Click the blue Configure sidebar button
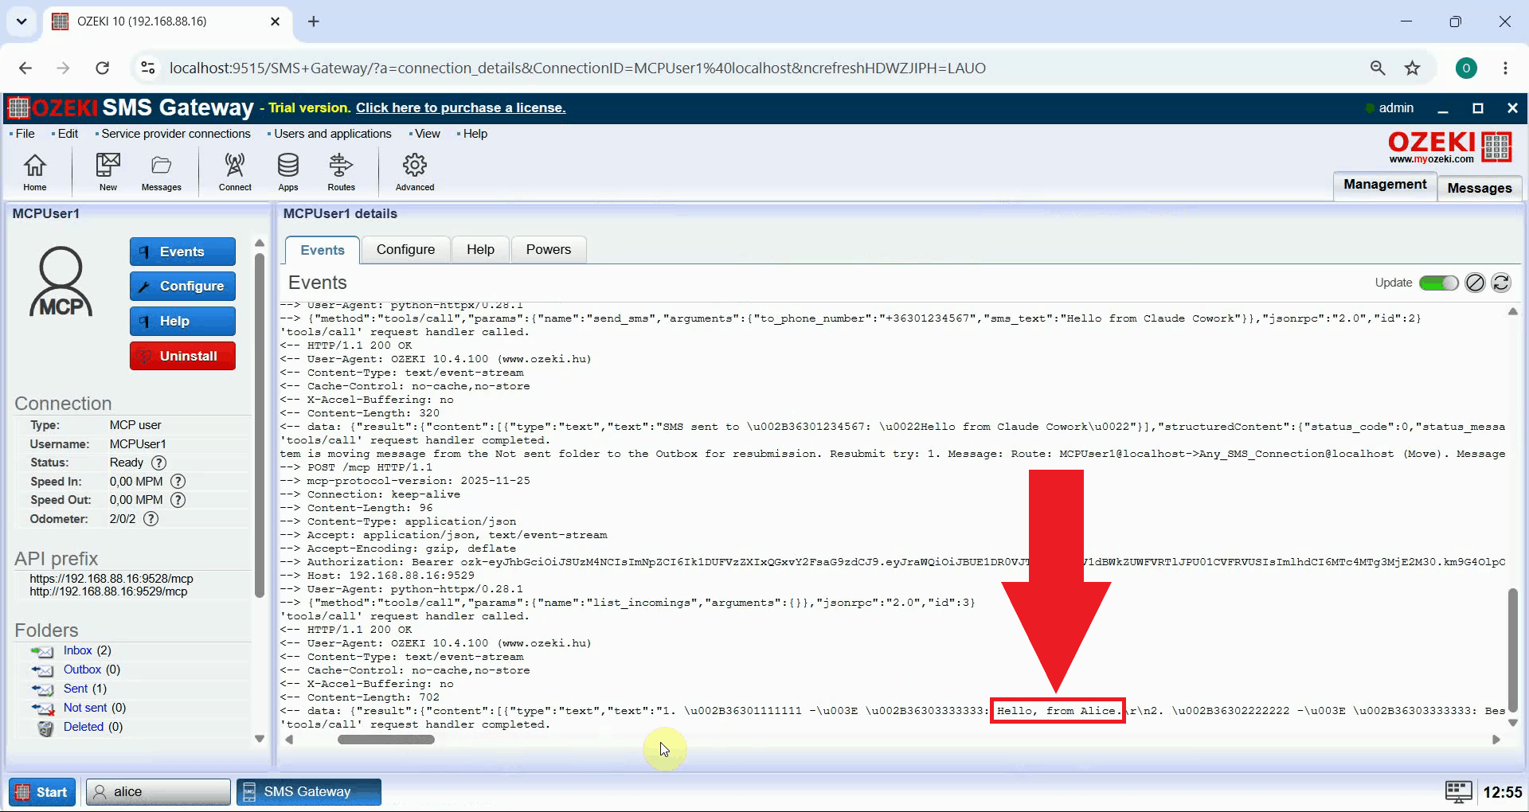Screen dimensions: 1529x812 (x=182, y=286)
